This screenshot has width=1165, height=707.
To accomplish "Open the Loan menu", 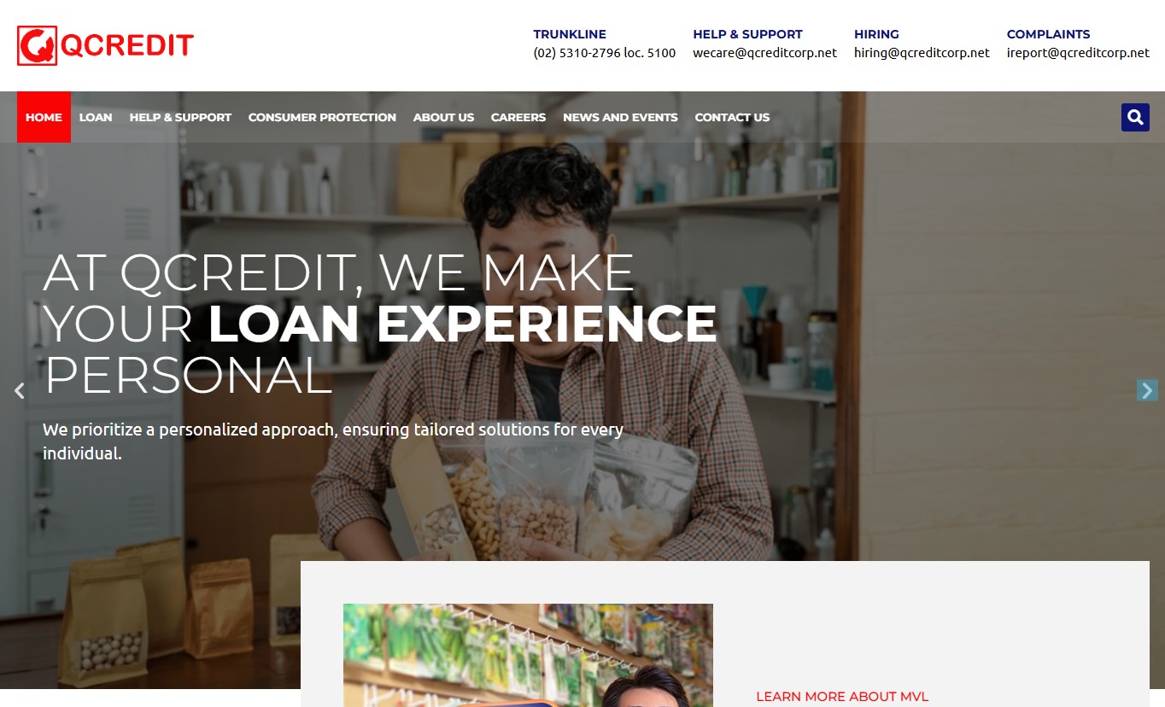I will pos(96,117).
